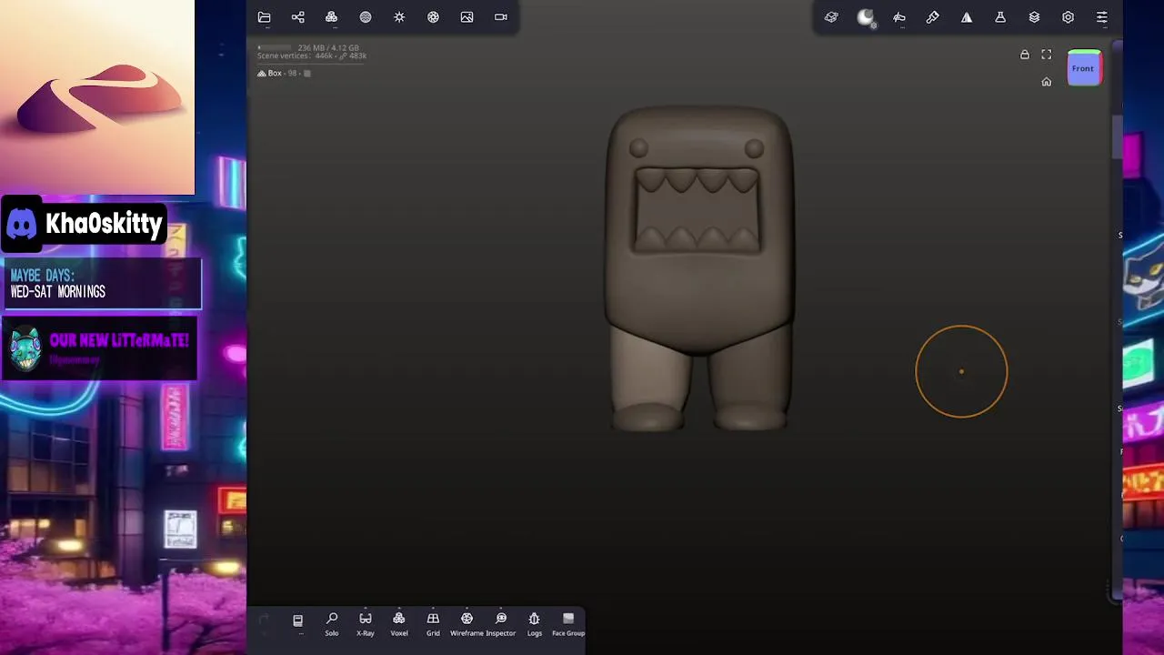Open the Layers stack icon
The height and width of the screenshot is (655, 1164).
pos(1034,17)
